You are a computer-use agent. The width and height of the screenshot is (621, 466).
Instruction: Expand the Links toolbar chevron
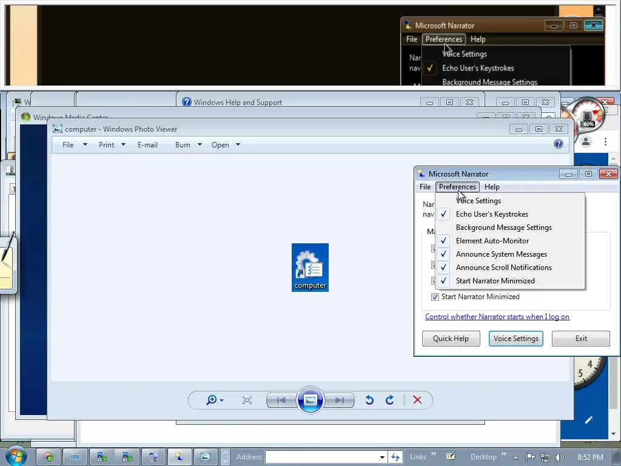[x=433, y=454]
